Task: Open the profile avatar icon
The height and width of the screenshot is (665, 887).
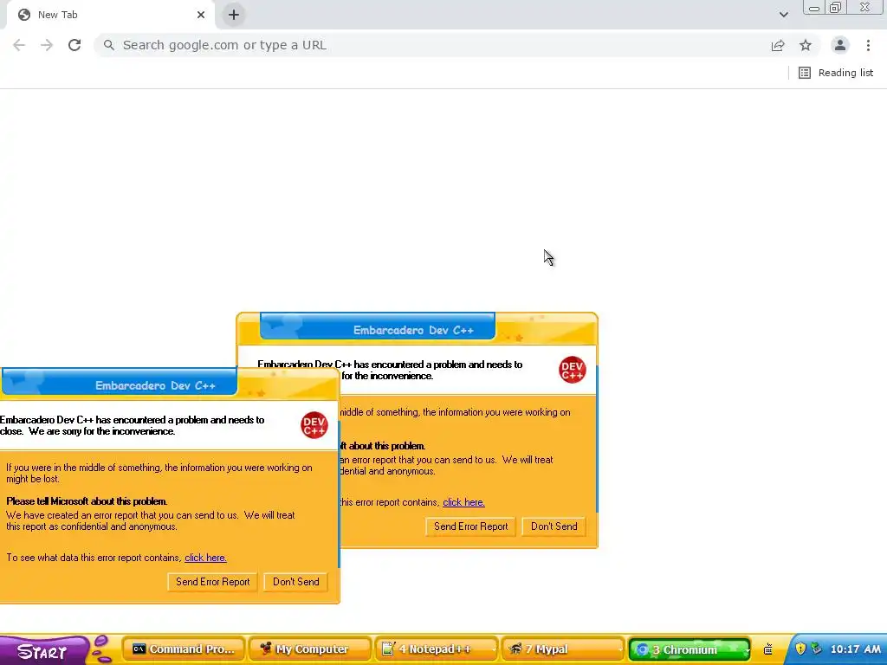Action: tap(840, 45)
